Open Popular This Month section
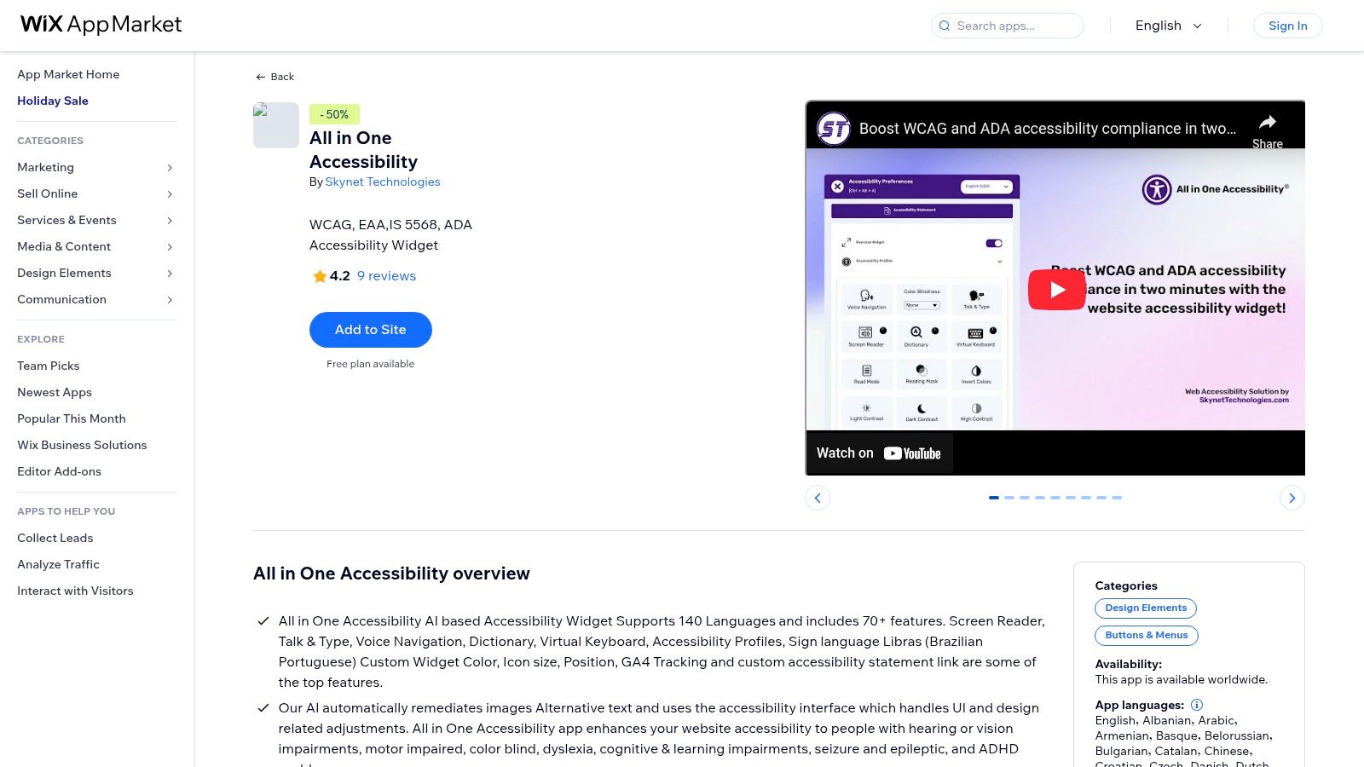Screen dimensions: 1364x767 72,418
